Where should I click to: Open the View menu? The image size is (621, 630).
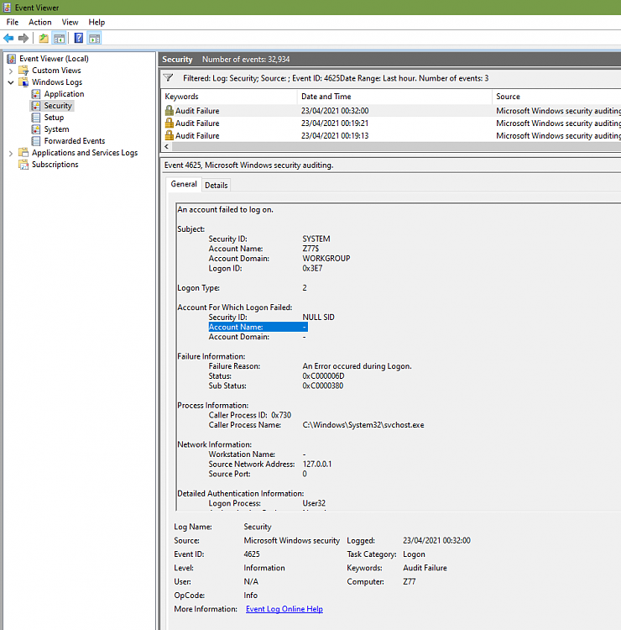(70, 22)
